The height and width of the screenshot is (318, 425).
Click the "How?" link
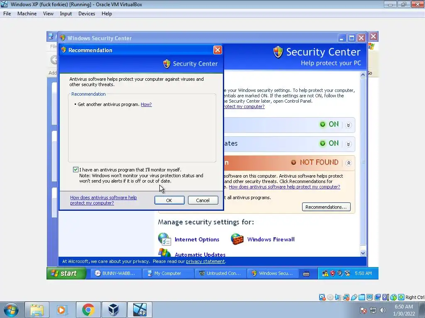146,104
